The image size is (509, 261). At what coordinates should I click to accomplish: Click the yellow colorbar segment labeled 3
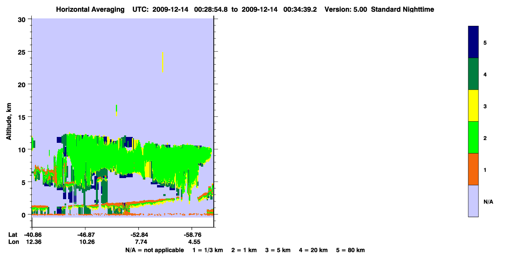[473, 106]
